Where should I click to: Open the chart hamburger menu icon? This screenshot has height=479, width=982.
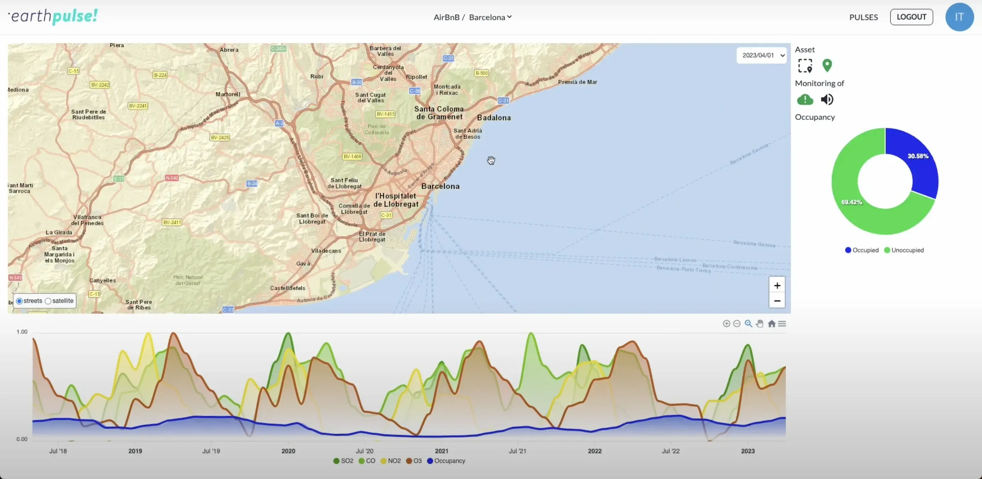pos(782,323)
